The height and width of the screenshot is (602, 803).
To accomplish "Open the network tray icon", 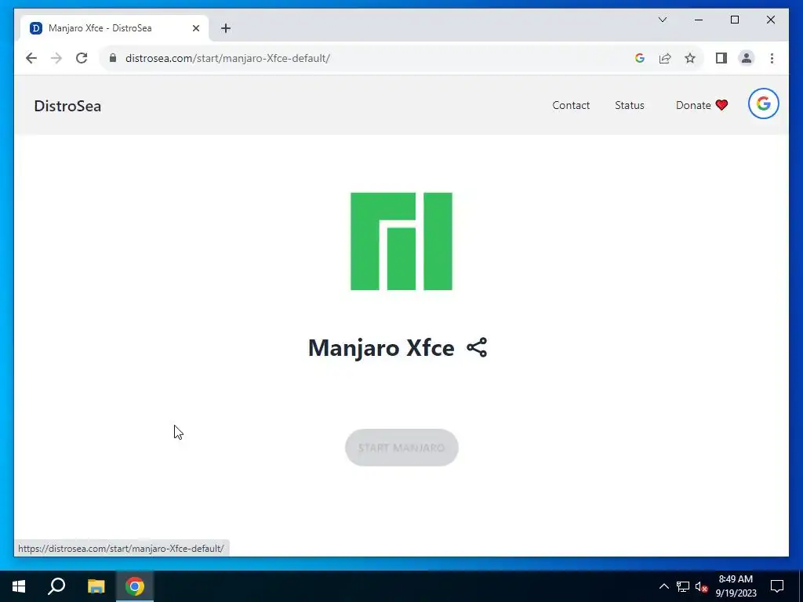I will pyautogui.click(x=683, y=586).
